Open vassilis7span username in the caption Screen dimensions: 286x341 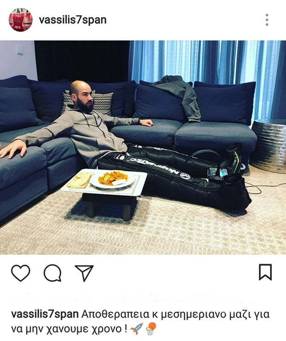click(45, 315)
